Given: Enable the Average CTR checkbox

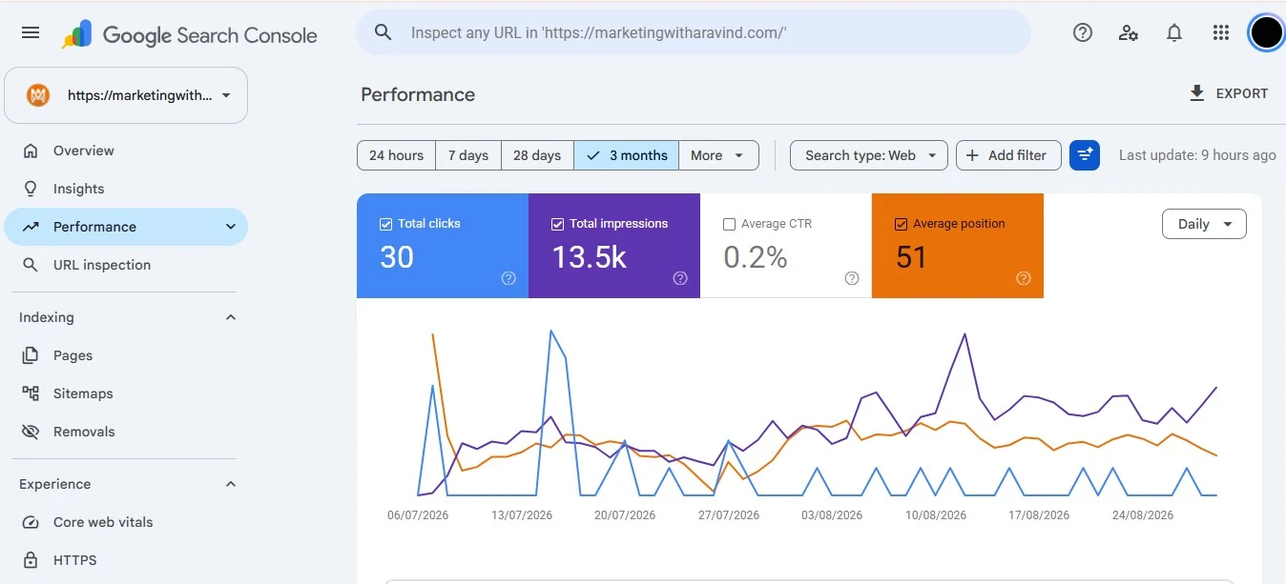Looking at the screenshot, I should [x=729, y=224].
